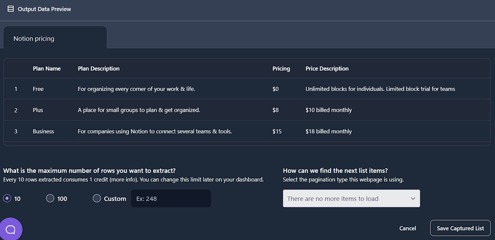
Task: Select the 10 rows radio option
Action: [x=7, y=199]
